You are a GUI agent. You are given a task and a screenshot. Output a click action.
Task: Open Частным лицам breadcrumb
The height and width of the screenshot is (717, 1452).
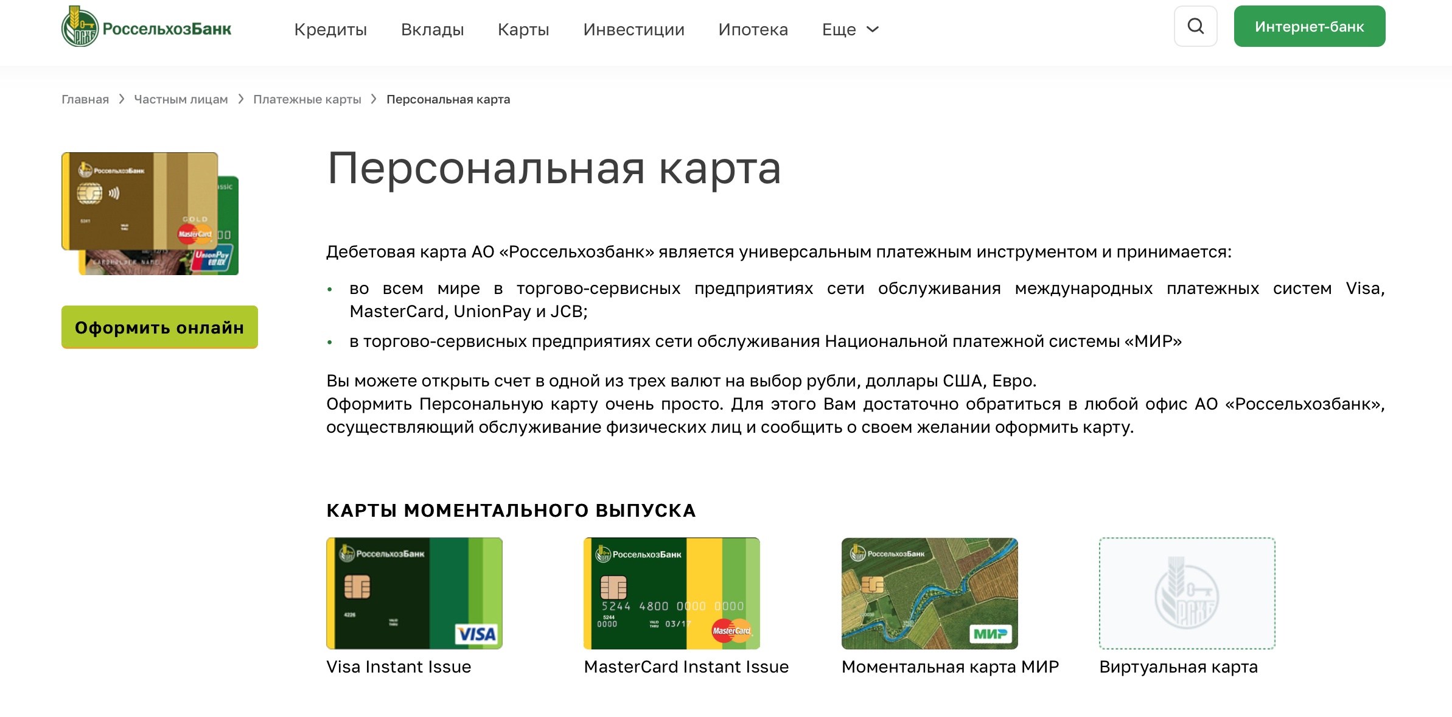coord(181,99)
